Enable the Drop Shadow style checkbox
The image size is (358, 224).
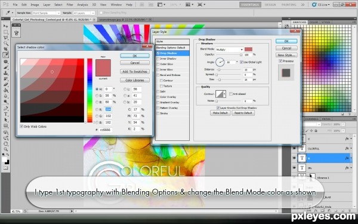tap(158, 53)
